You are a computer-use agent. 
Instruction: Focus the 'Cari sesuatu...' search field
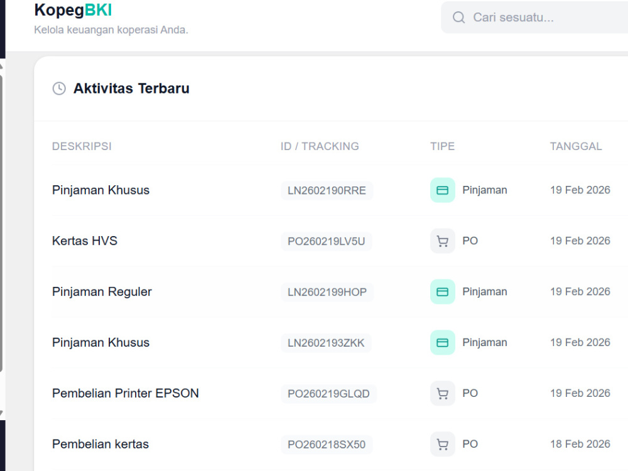click(534, 17)
